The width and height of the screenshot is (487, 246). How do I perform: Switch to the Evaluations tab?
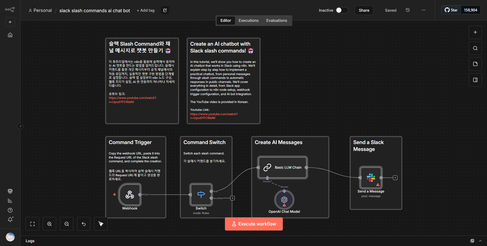point(276,21)
